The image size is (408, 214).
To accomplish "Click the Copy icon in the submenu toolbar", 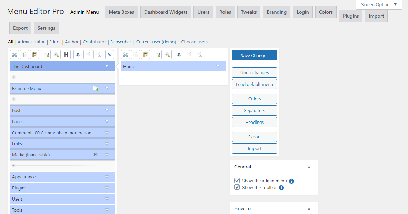I will click(136, 55).
